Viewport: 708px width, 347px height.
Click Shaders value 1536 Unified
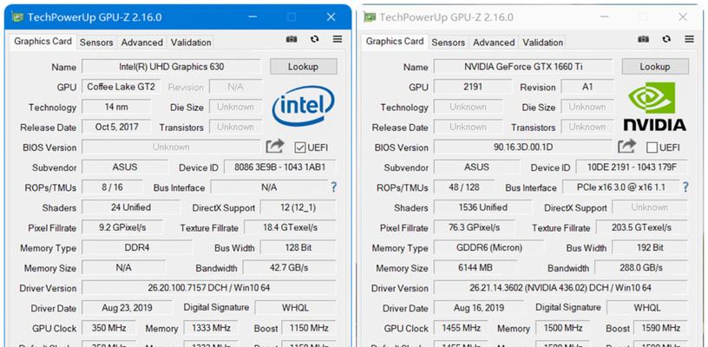point(482,207)
